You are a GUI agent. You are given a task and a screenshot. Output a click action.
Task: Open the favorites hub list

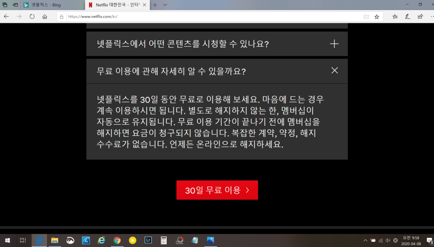pos(395,17)
